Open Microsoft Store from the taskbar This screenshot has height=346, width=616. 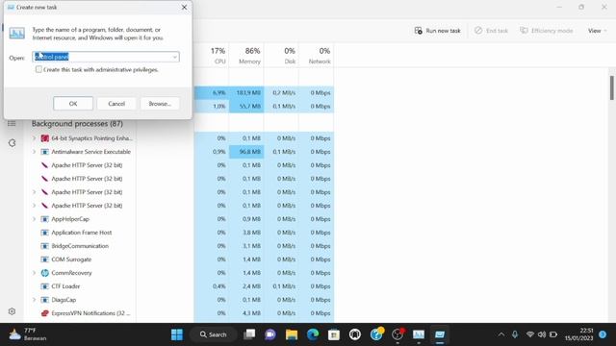pos(334,334)
